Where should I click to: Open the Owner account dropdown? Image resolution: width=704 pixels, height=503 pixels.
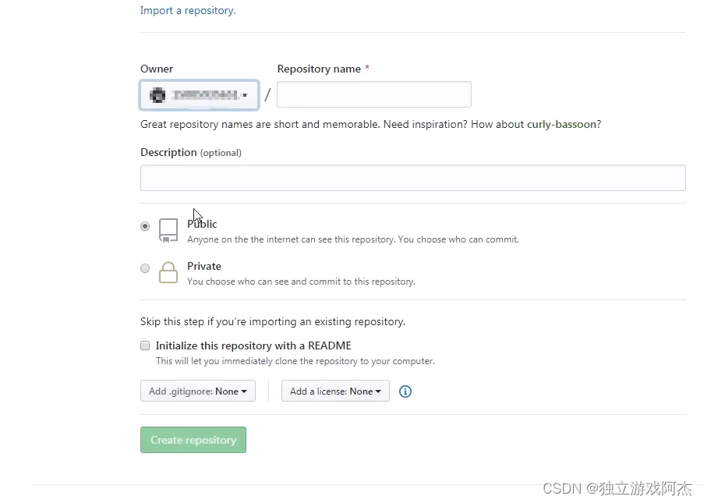click(199, 94)
